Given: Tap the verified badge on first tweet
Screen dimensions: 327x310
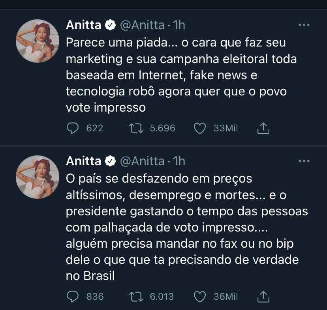Looking at the screenshot, I should [111, 26].
